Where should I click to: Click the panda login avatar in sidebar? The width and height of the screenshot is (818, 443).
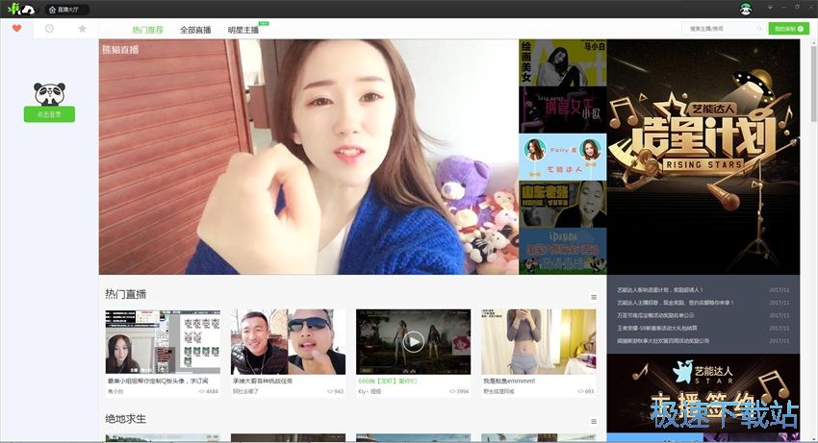coord(49,93)
